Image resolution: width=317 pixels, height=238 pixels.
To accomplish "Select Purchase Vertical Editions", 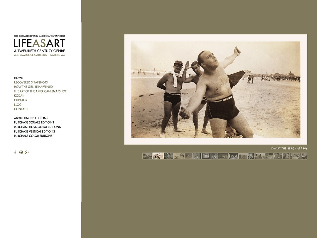I will coord(34,132).
